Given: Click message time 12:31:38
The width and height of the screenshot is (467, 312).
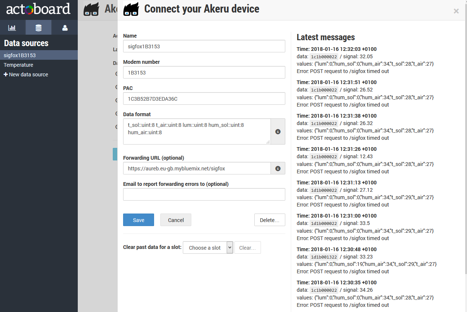Looking at the screenshot, I should point(337,116).
